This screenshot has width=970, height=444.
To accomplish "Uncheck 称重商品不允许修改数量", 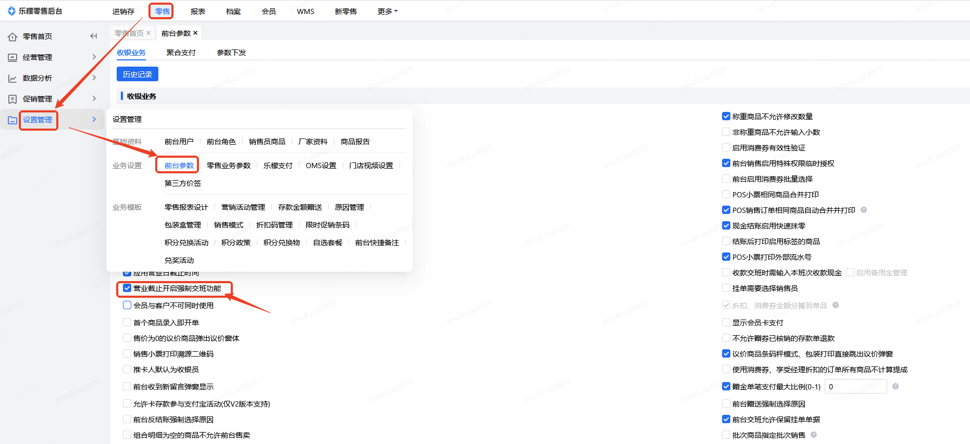I will tap(726, 116).
